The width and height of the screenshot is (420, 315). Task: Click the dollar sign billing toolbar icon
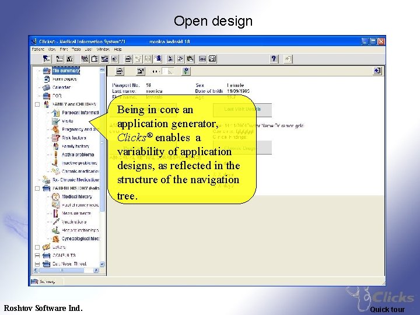coord(158,59)
